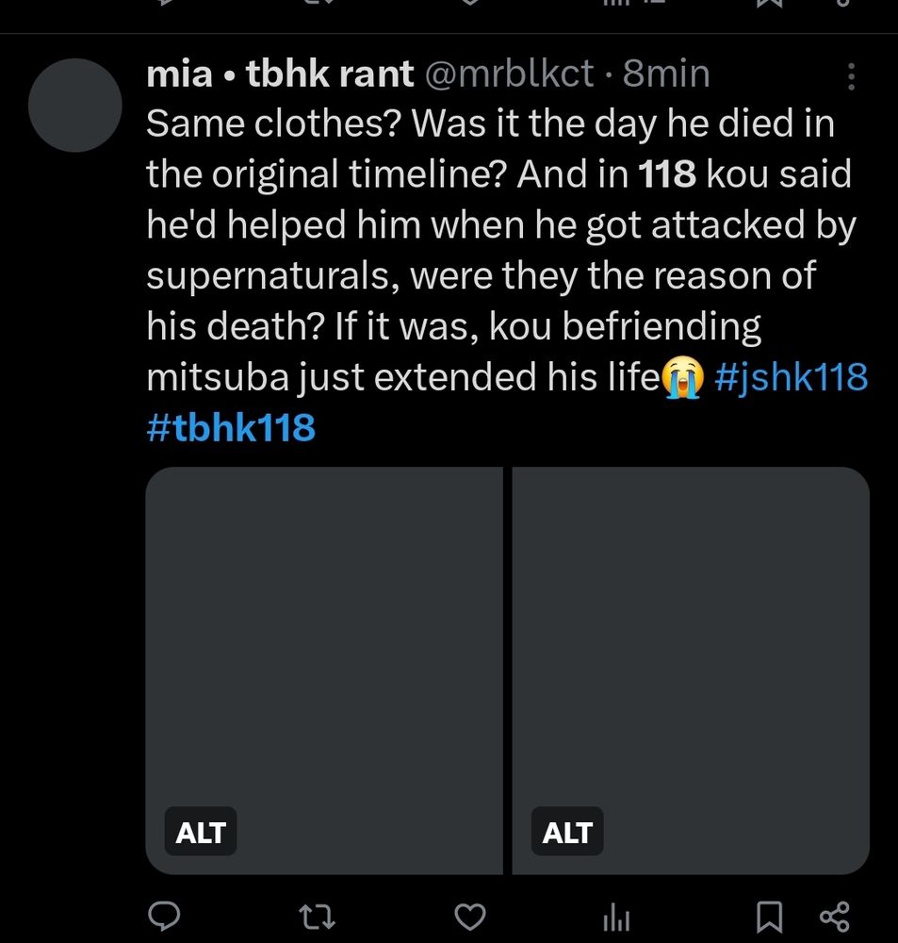The width and height of the screenshot is (898, 943).
Task: Open the left attached image
Action: 324,670
